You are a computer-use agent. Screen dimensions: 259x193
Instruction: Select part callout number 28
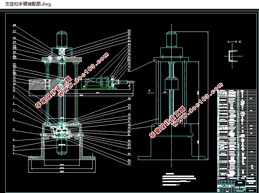(x=14, y=25)
